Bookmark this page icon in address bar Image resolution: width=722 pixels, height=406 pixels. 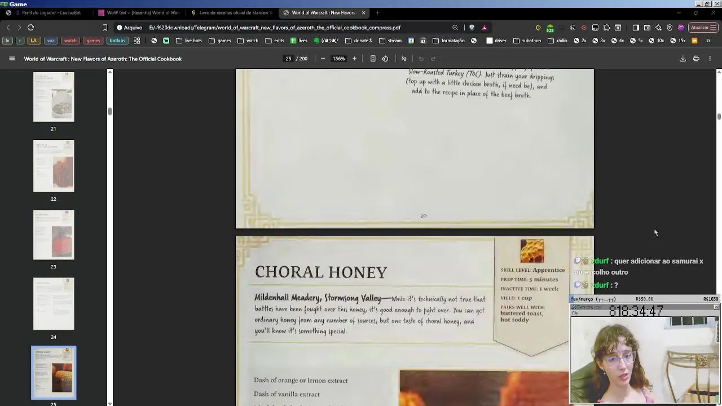tap(104, 27)
